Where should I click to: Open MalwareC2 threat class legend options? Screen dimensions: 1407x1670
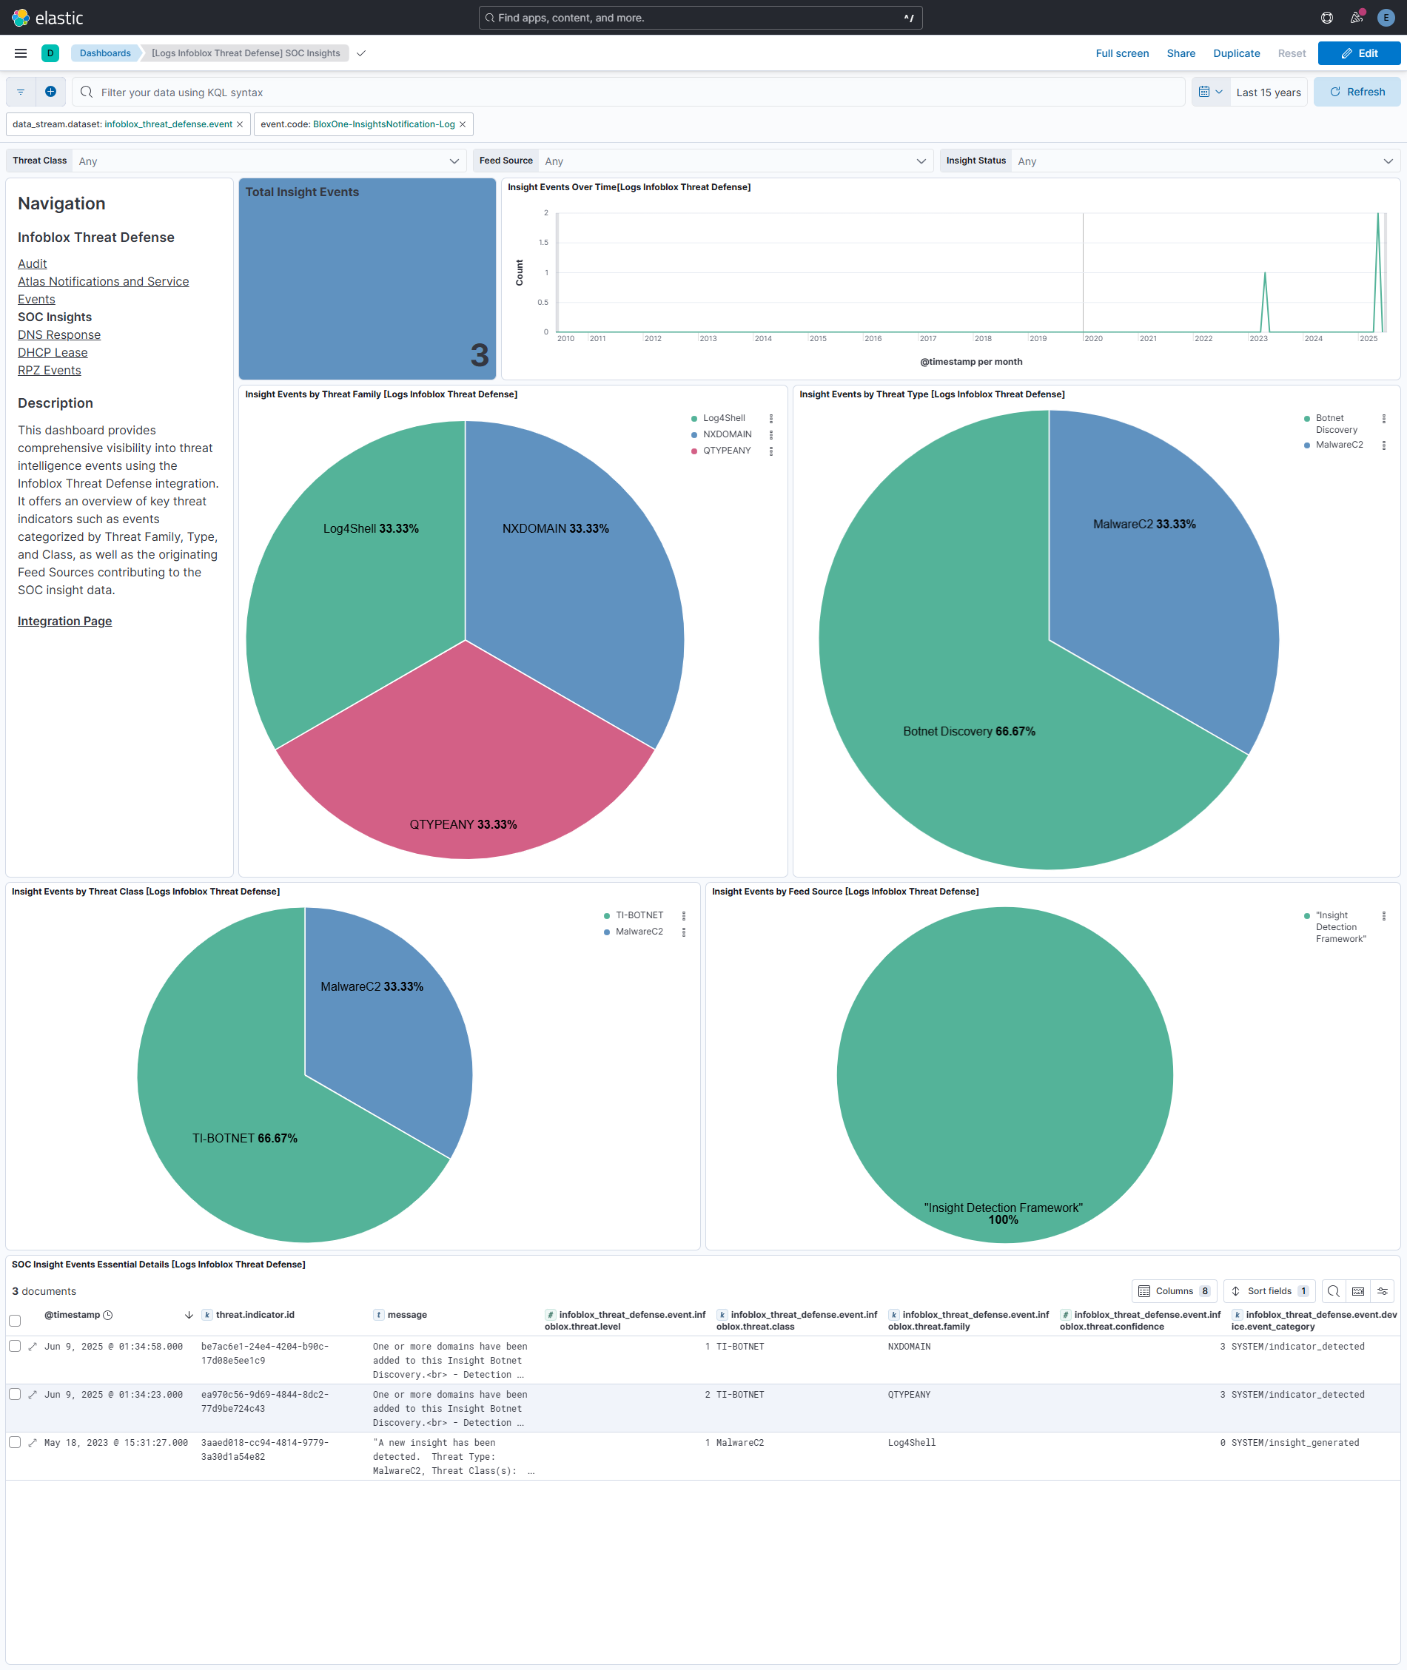(x=684, y=932)
